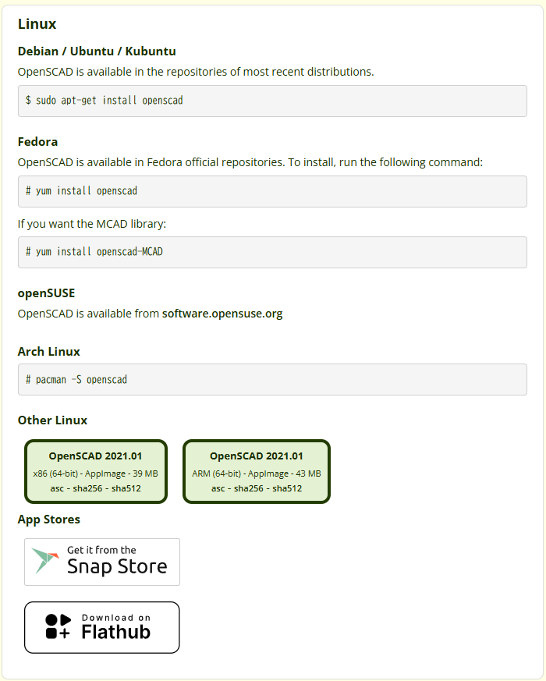The height and width of the screenshot is (681, 546).
Task: Click the App Stores heading
Action: (48, 520)
